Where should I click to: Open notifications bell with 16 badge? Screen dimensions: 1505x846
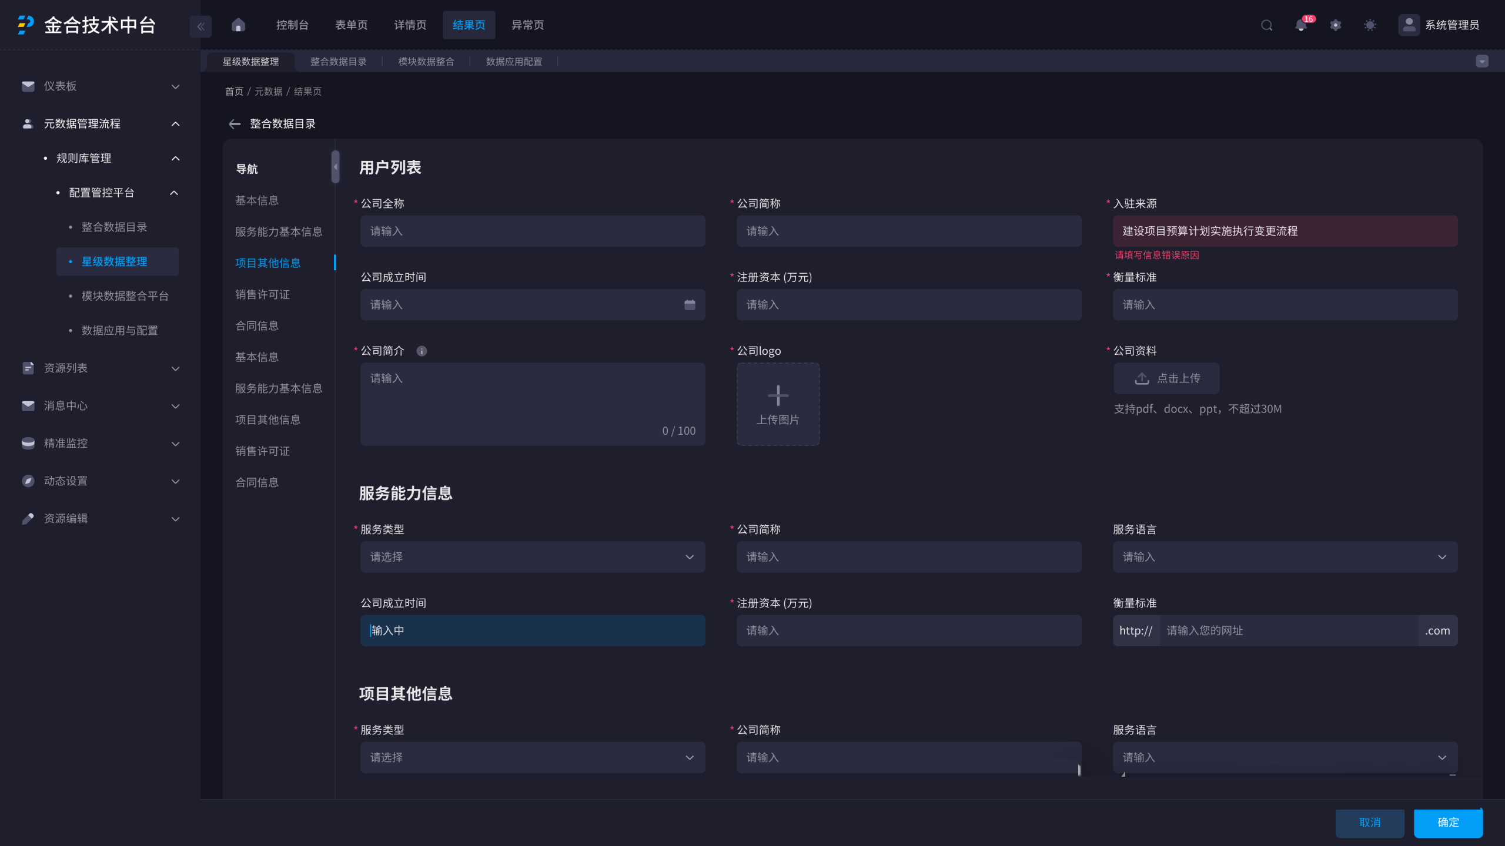click(1301, 25)
